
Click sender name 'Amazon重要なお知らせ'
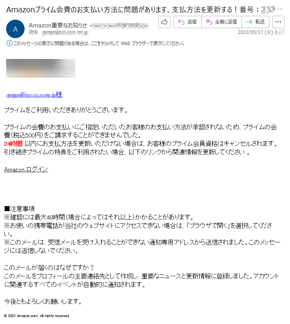(58, 25)
